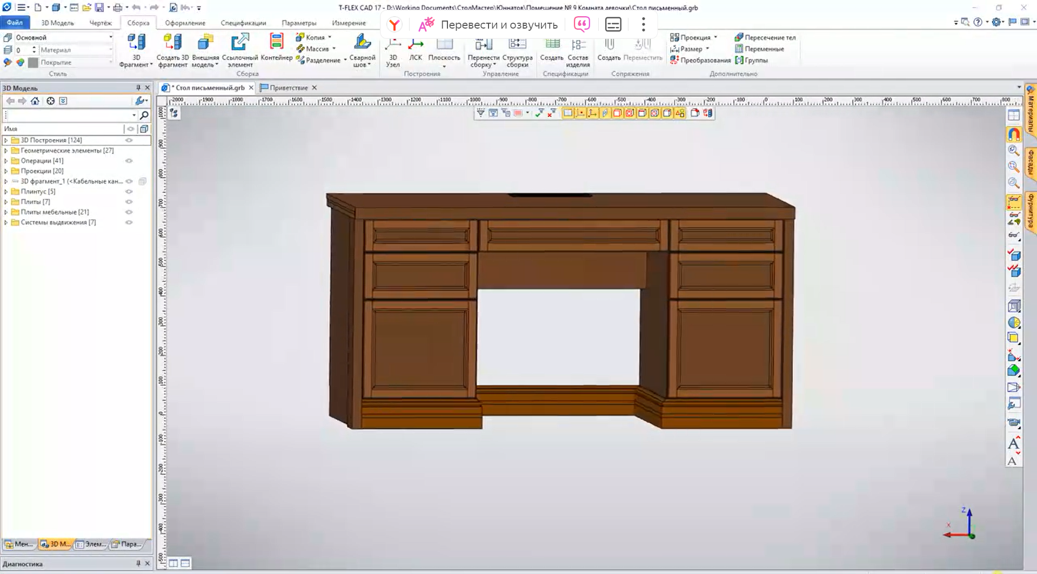The height and width of the screenshot is (574, 1037).
Task: Click the Перенести в сборку icon
Action: tap(483, 52)
